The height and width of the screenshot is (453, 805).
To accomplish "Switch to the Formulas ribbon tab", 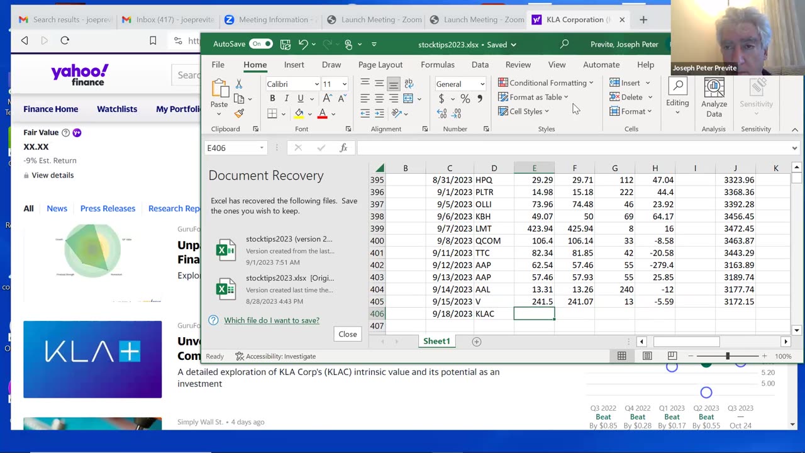I will tap(438, 65).
